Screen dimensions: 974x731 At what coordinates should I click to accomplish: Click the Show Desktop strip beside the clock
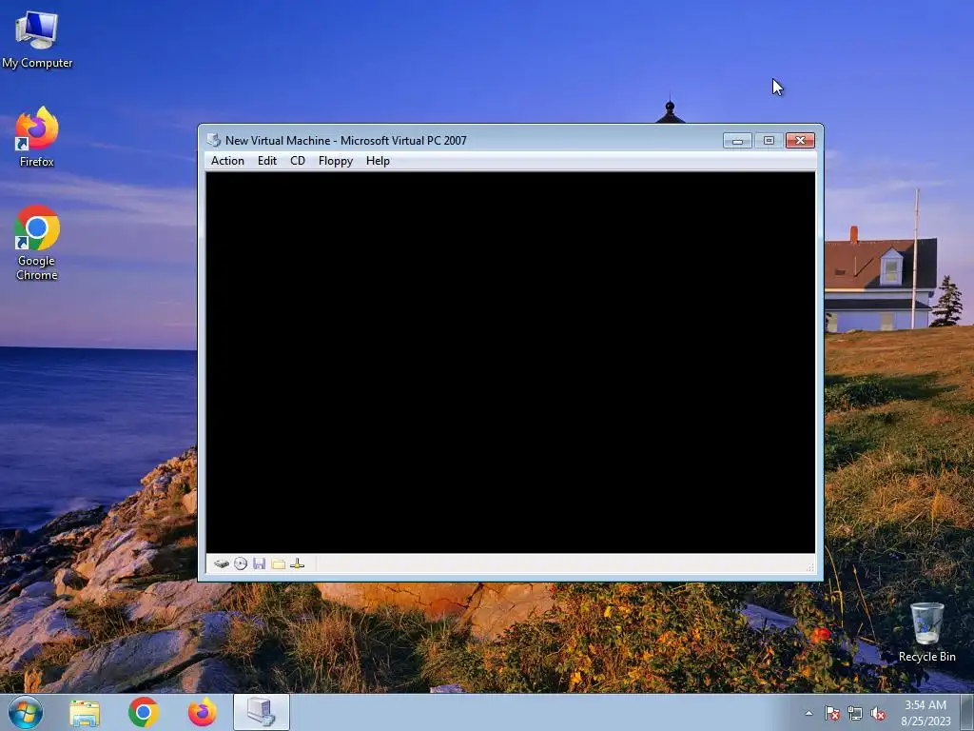coord(967,712)
